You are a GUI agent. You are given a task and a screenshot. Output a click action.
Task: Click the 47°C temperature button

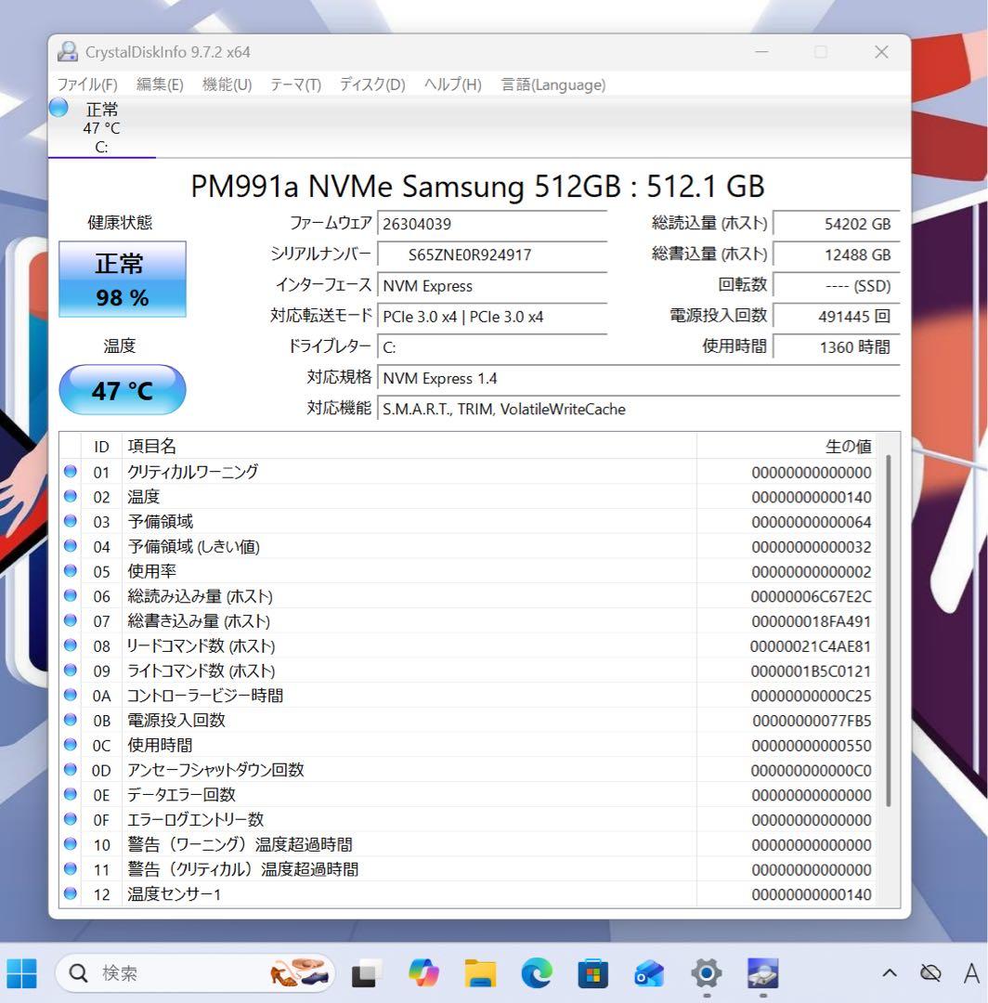click(123, 389)
